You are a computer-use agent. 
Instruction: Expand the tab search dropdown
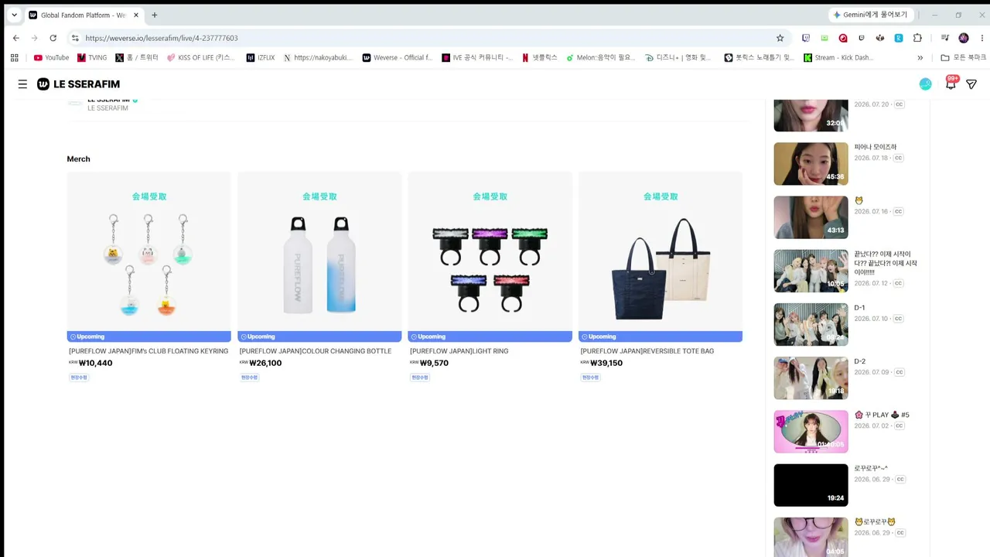(x=14, y=15)
